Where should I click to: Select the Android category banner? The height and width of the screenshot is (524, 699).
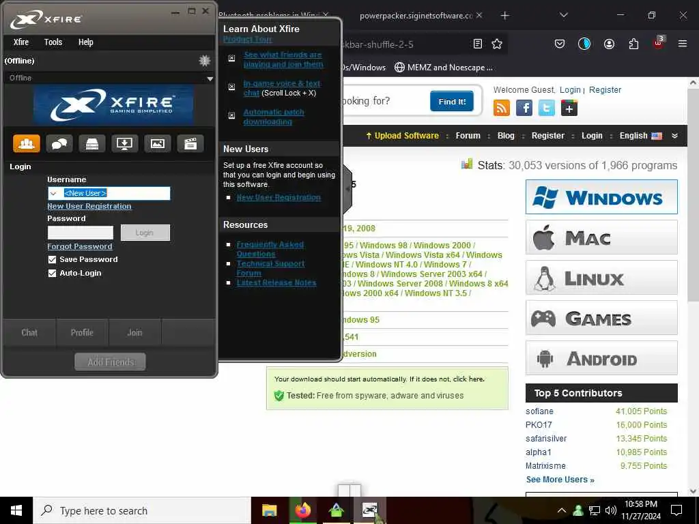coord(601,358)
